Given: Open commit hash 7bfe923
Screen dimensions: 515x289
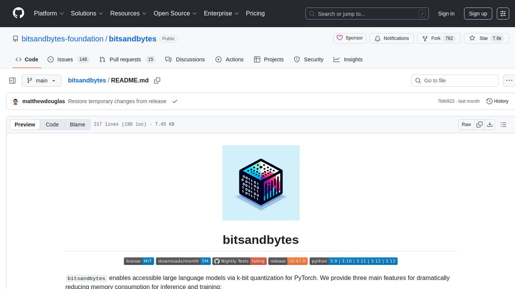Looking at the screenshot, I should coord(446,101).
